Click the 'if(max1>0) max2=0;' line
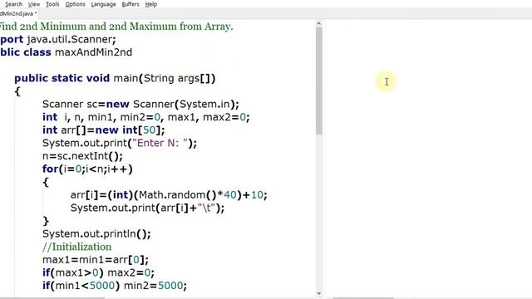The width and height of the screenshot is (532, 299). [98, 273]
